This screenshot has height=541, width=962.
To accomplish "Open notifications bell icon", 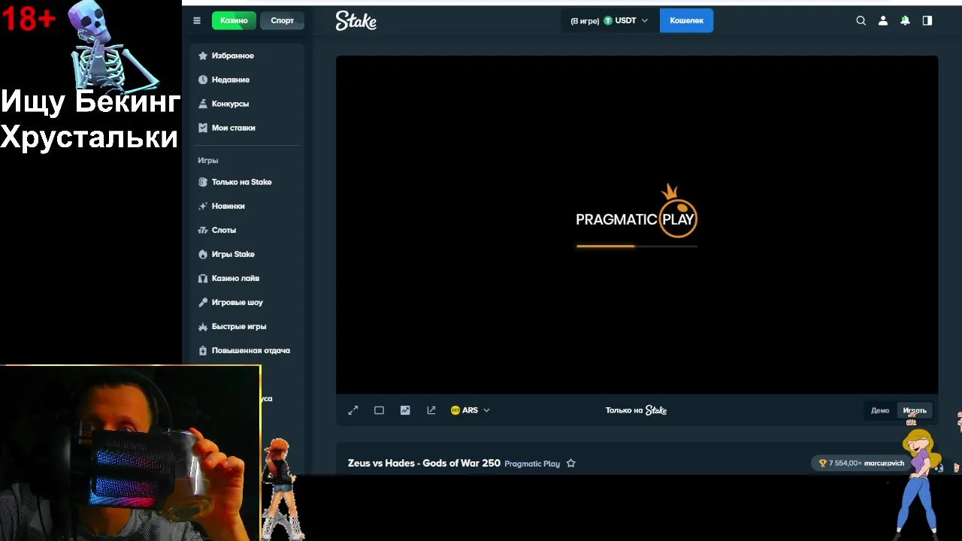I will click(x=905, y=21).
